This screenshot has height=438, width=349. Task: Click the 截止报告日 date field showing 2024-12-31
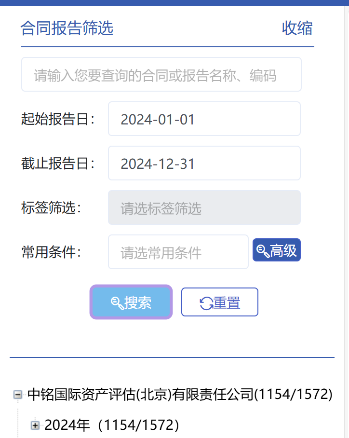tap(204, 164)
